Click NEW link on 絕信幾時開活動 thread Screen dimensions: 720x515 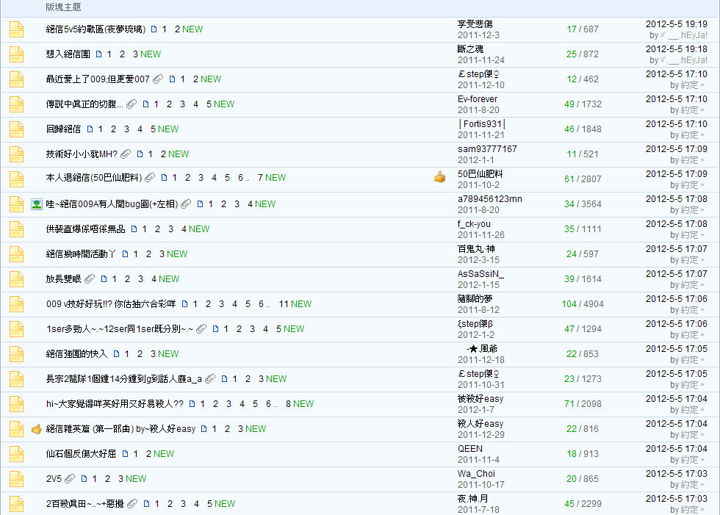tap(177, 254)
